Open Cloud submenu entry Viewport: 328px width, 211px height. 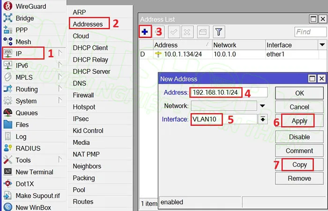[x=81, y=36]
